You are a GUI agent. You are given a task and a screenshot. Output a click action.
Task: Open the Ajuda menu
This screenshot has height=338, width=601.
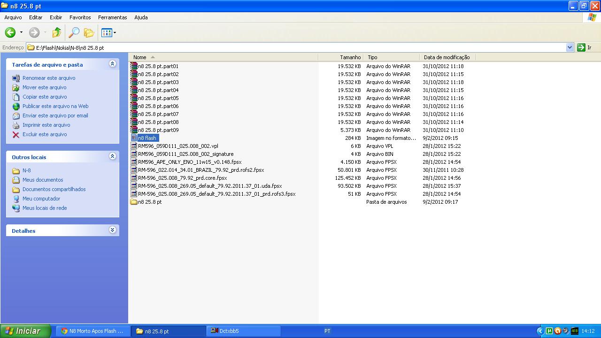click(141, 17)
